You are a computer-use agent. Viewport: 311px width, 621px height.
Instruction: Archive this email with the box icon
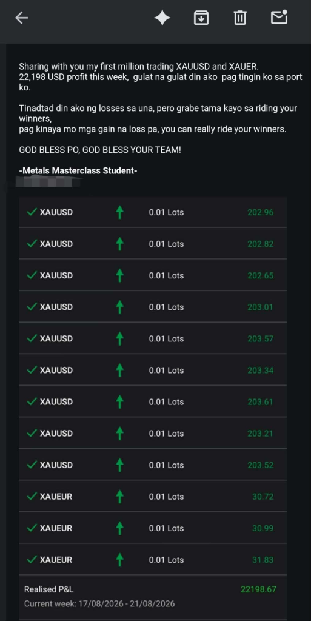pos(201,18)
